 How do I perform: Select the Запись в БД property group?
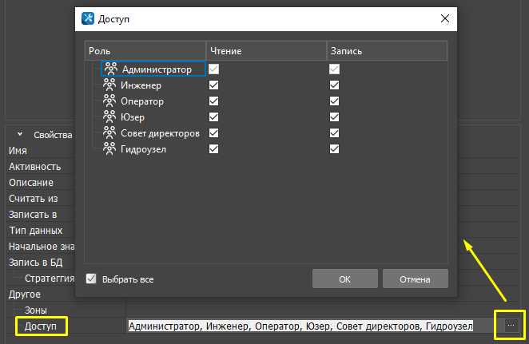(x=35, y=262)
